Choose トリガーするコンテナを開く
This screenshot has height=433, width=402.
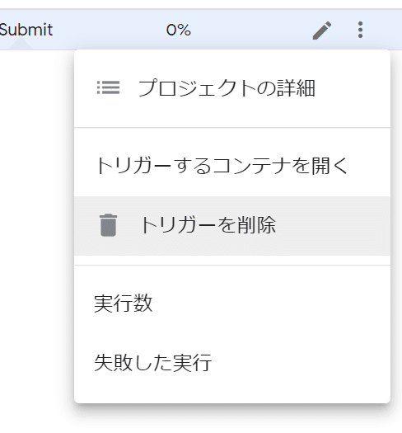(x=232, y=167)
